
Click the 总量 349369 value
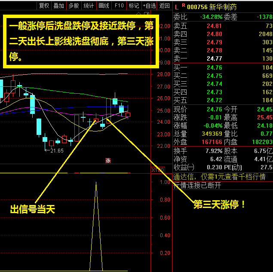(x=212, y=134)
